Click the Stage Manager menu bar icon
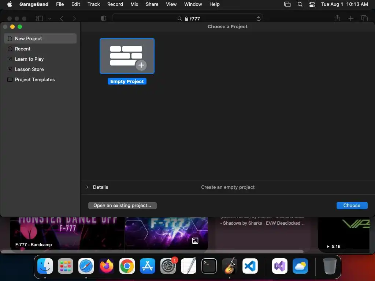This screenshot has height=281, width=375. [287, 4]
